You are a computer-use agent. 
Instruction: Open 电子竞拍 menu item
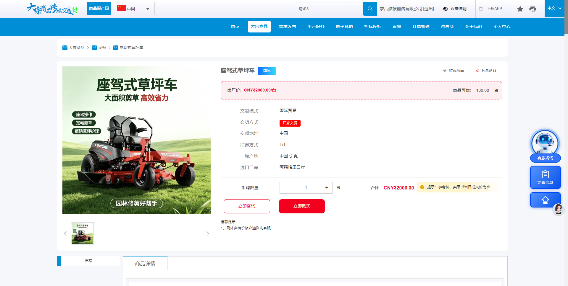344,27
